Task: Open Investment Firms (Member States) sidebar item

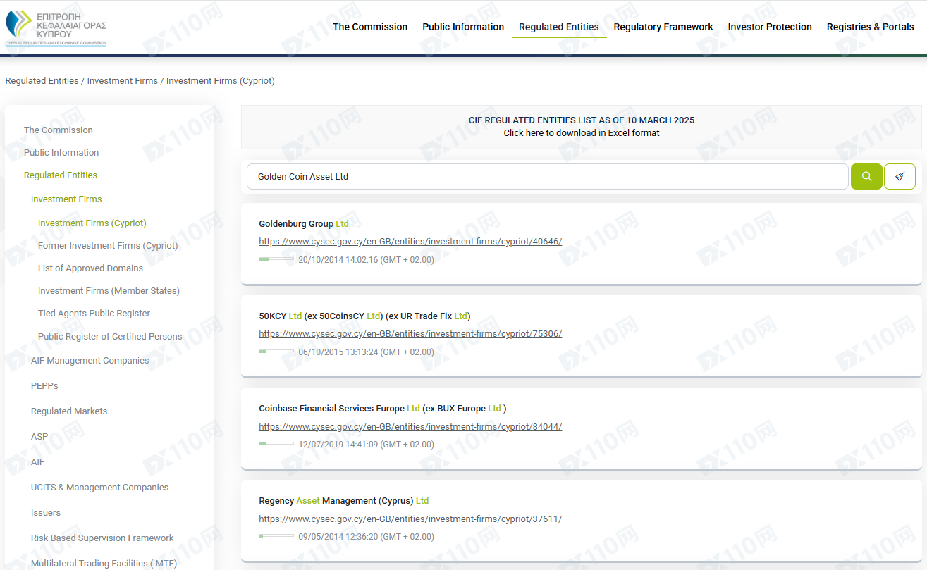Action: pos(109,291)
